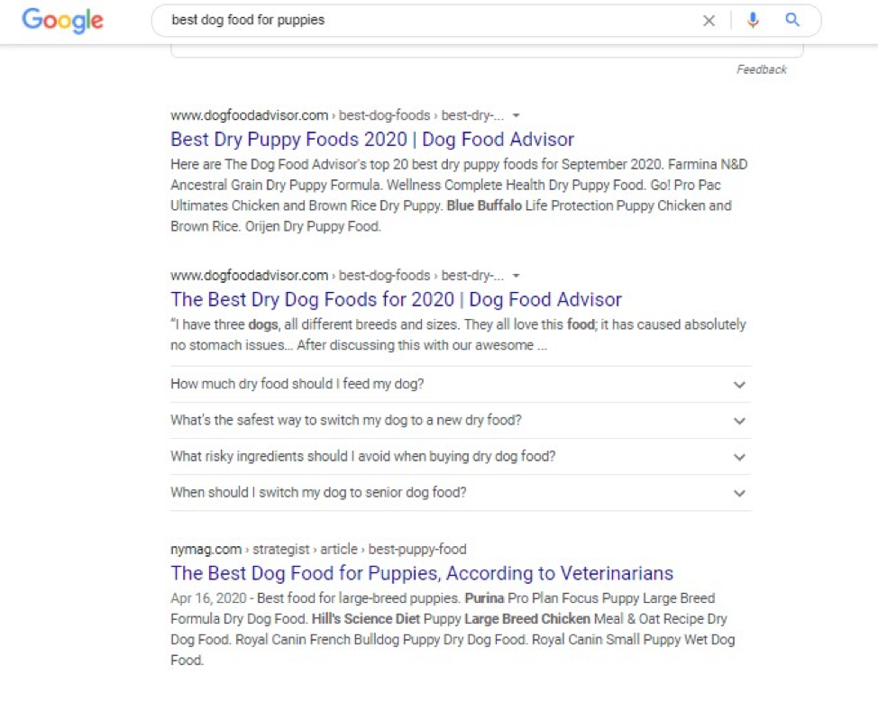Click first www.dogfoodadvisor.com breadcrumb URL
This screenshot has height=702, width=878.
tap(249, 115)
